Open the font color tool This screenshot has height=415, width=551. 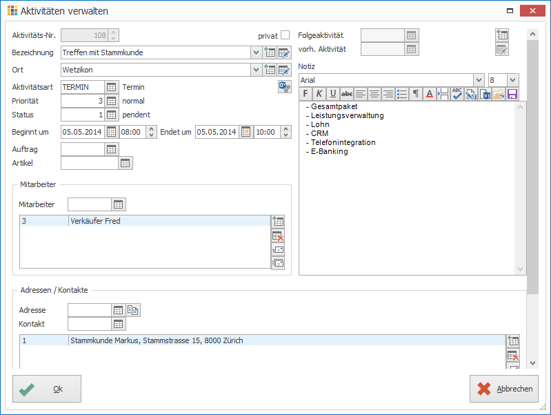(x=429, y=94)
